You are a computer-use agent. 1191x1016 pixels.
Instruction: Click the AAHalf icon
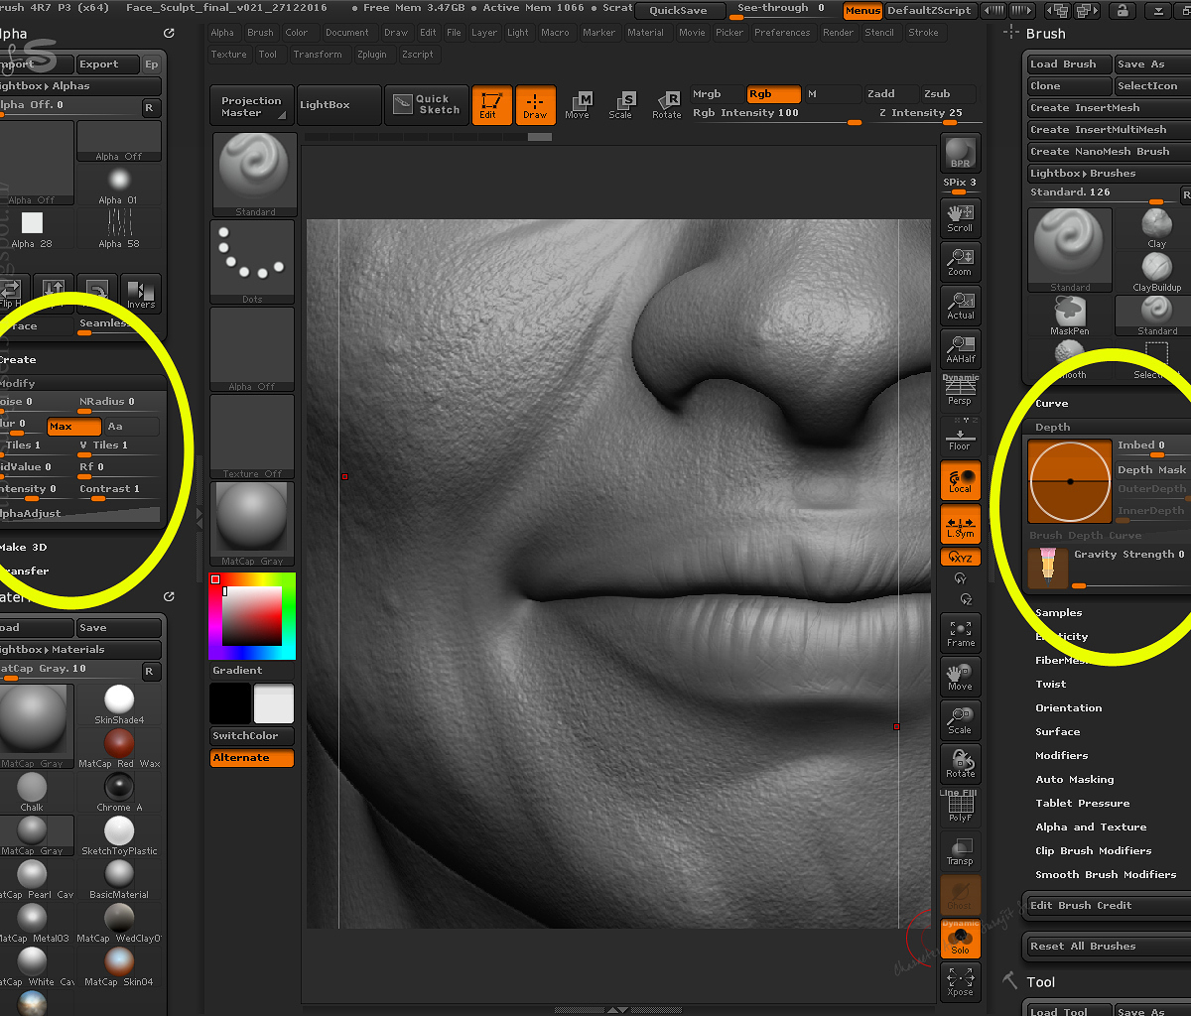tap(960, 347)
